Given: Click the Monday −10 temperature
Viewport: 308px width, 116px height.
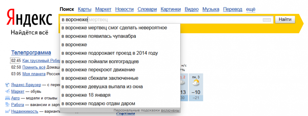Looking at the screenshot, I should [196, 92].
